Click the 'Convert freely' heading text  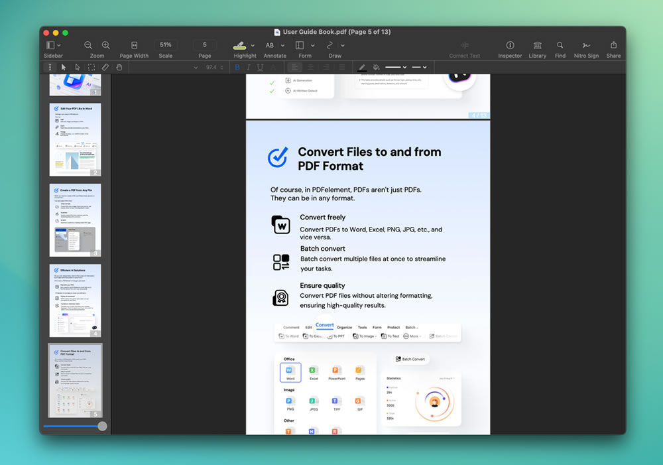(x=323, y=217)
